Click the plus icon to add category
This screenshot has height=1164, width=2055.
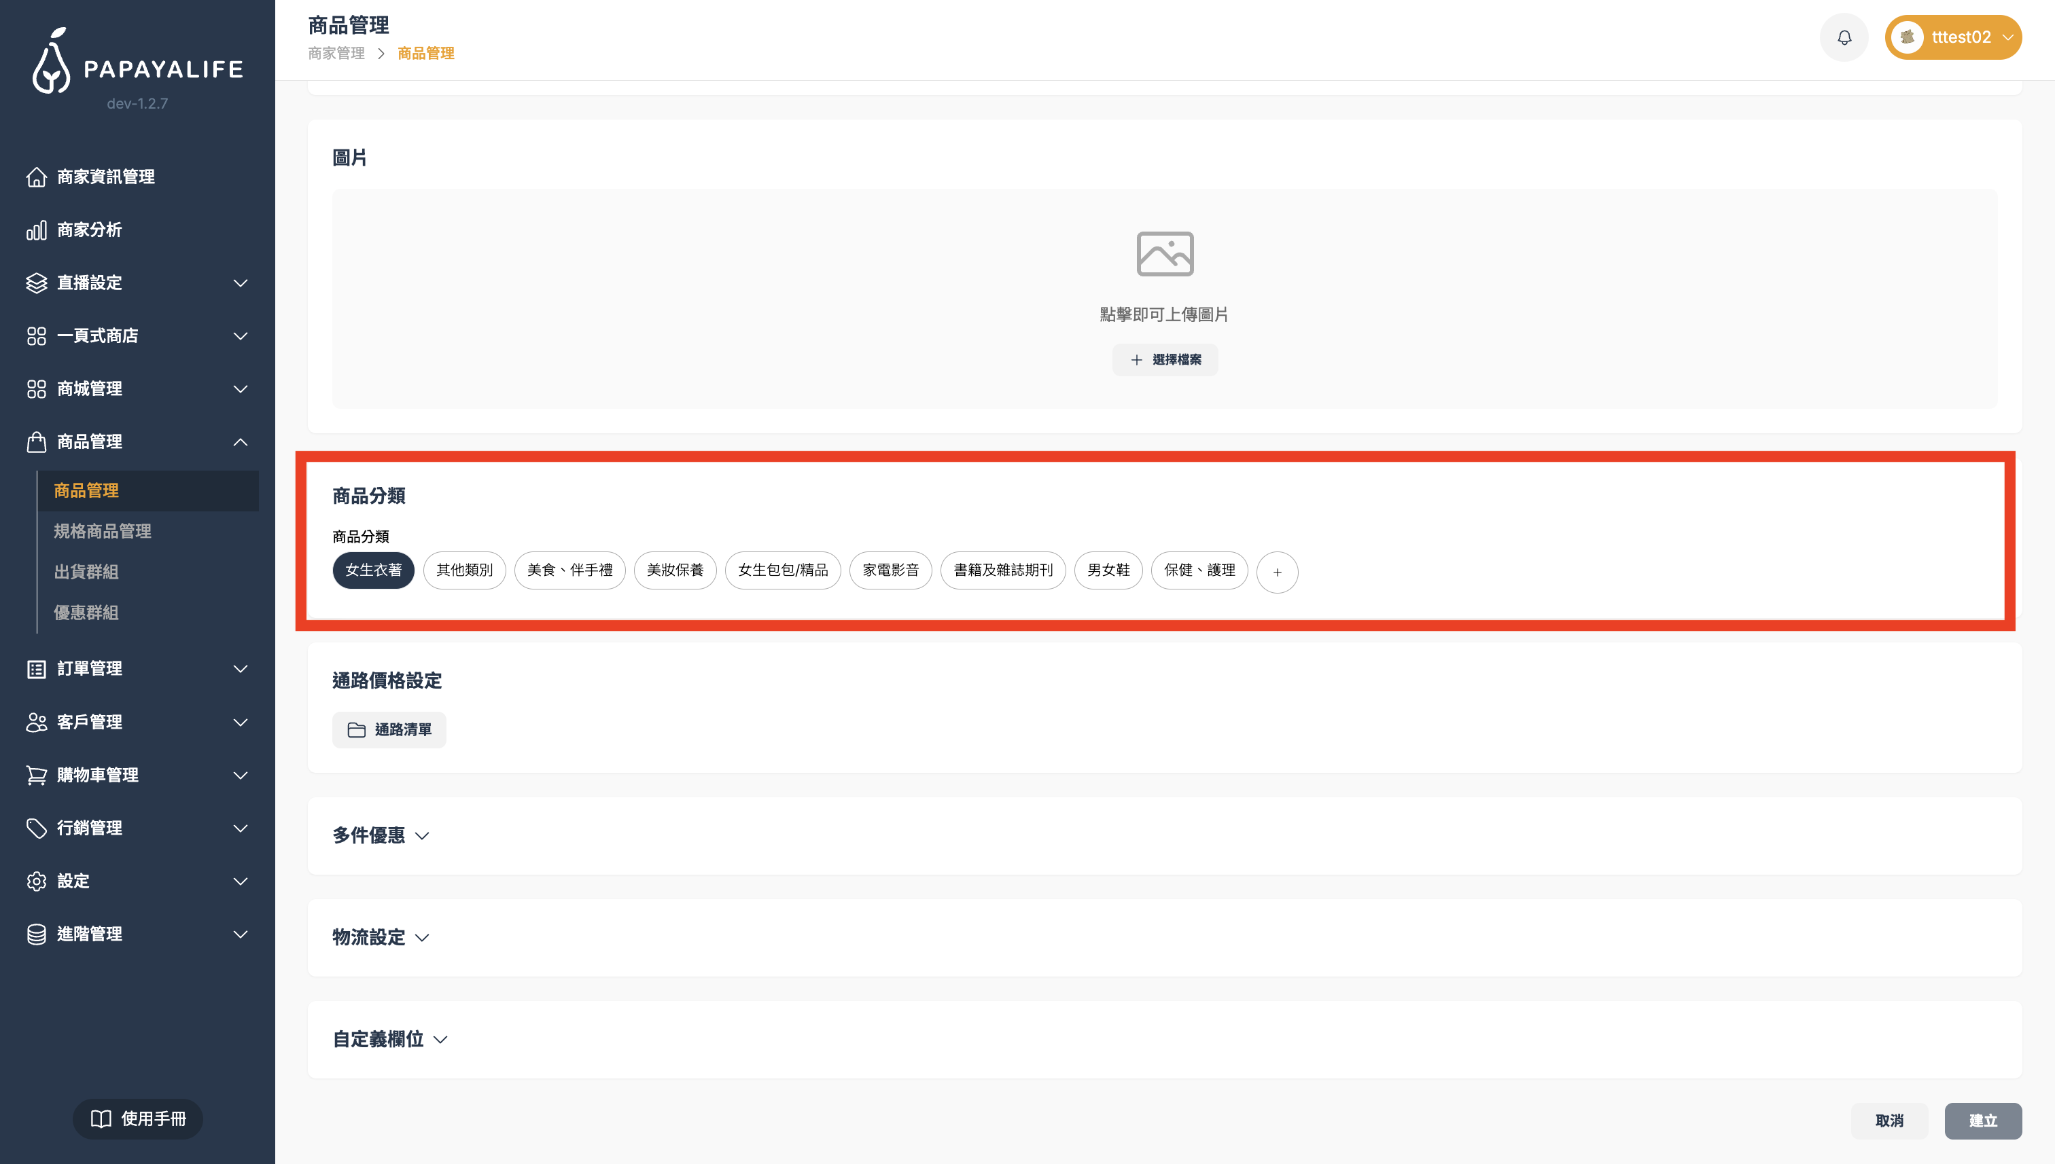click(x=1277, y=572)
